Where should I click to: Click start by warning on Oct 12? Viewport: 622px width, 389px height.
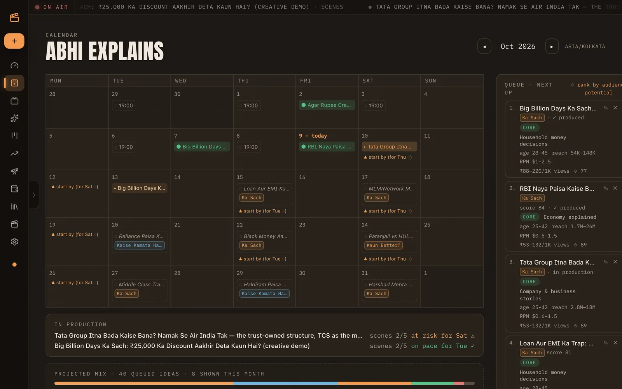click(75, 187)
